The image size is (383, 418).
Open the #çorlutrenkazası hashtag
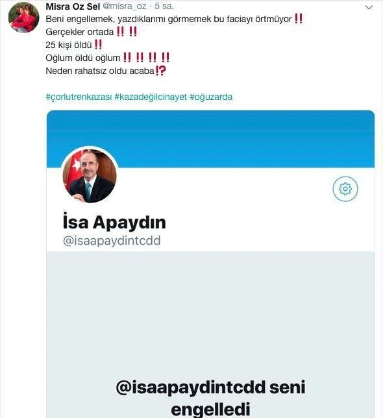[x=79, y=97]
